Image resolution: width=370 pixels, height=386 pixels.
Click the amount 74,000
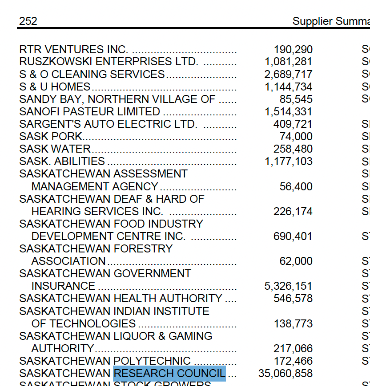click(x=296, y=136)
